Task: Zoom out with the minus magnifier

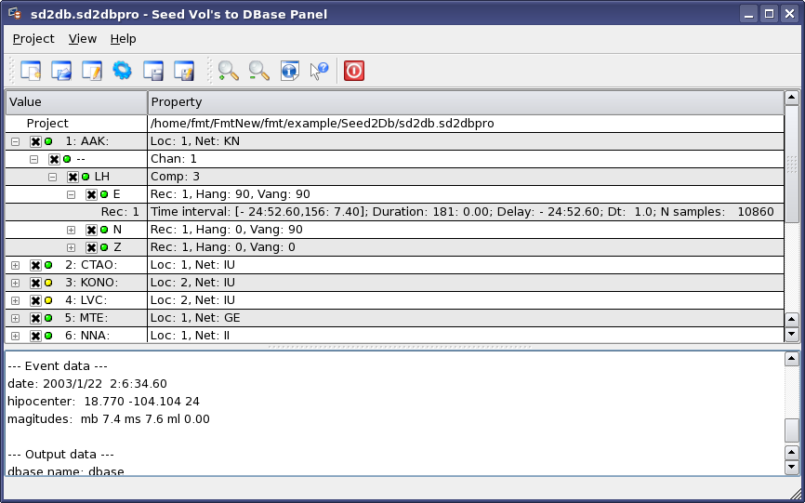Action: (x=259, y=71)
